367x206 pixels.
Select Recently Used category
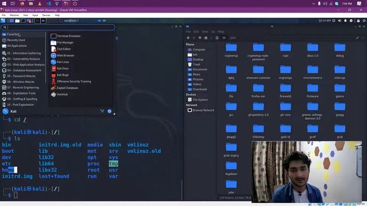14,40
